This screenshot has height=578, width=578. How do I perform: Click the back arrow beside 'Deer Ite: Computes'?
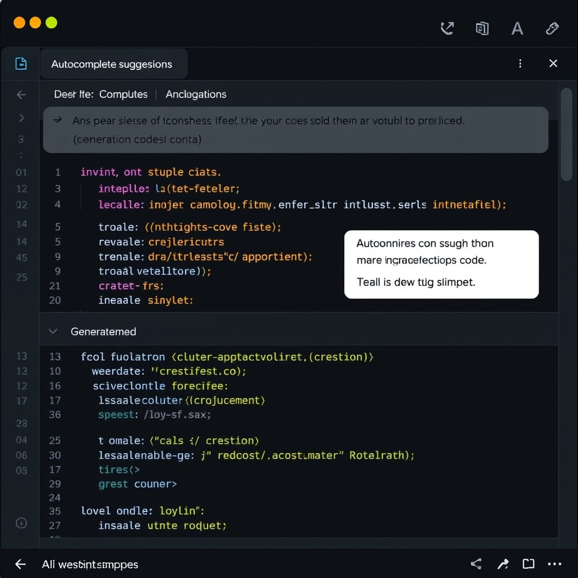(x=21, y=95)
